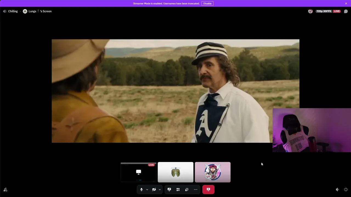Select the lungs avatar participant tile
The image size is (351, 197).
[175, 172]
